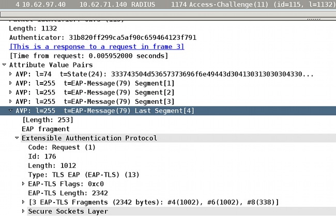Expand the Secure Sockets Layer section
Viewport: 336px width, 216px height.
point(23,211)
